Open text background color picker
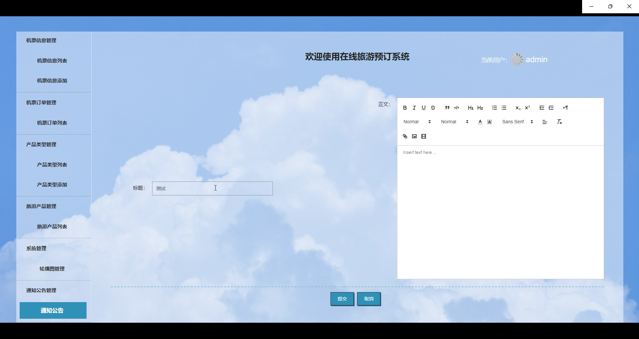The width and height of the screenshot is (639, 339). (489, 122)
